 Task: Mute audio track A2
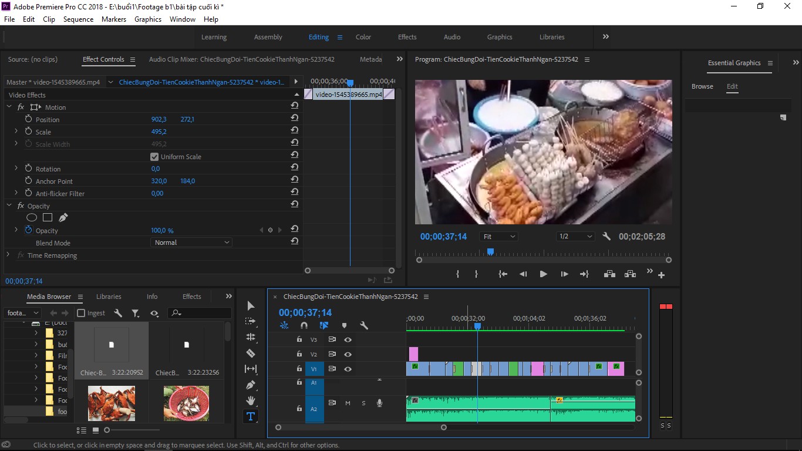tap(348, 403)
